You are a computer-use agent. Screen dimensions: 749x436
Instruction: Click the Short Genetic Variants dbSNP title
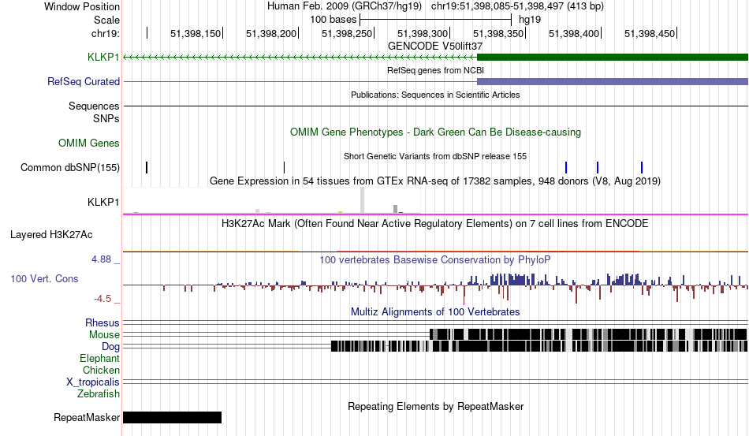(435, 157)
